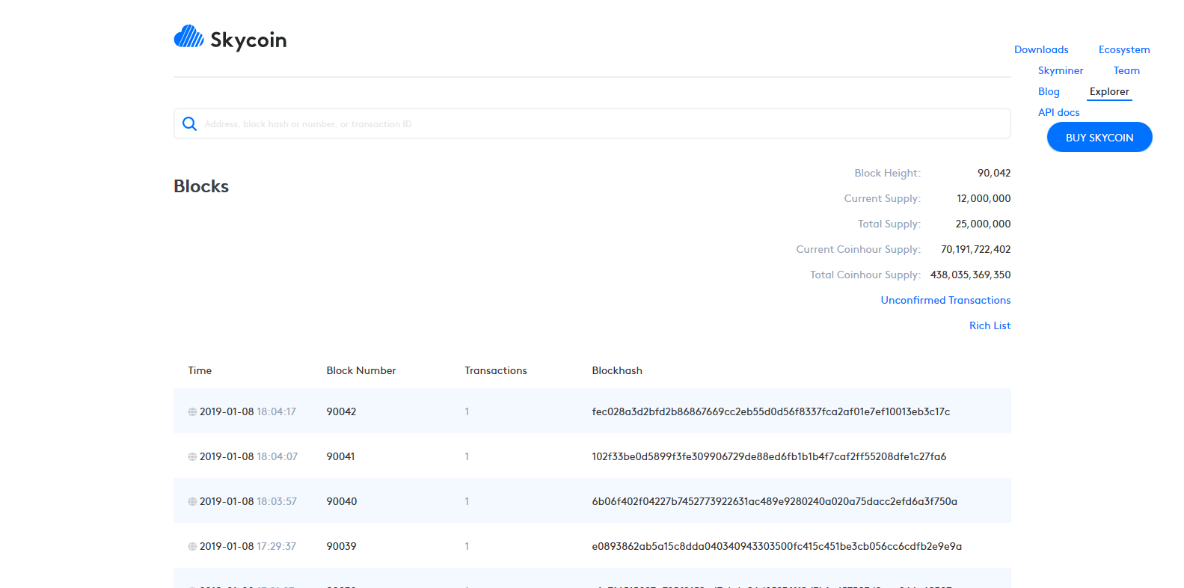Image resolution: width=1184 pixels, height=588 pixels.
Task: Click Current Coinhour Supply value 70,191,722,402
Action: coord(975,249)
